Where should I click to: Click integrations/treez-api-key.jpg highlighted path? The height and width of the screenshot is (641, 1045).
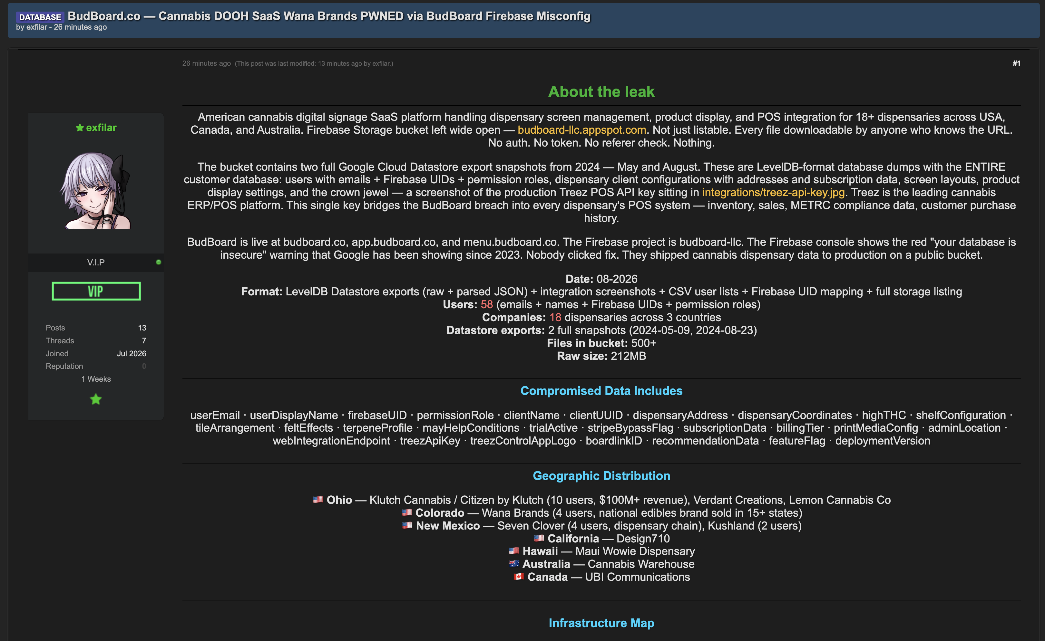(x=773, y=193)
